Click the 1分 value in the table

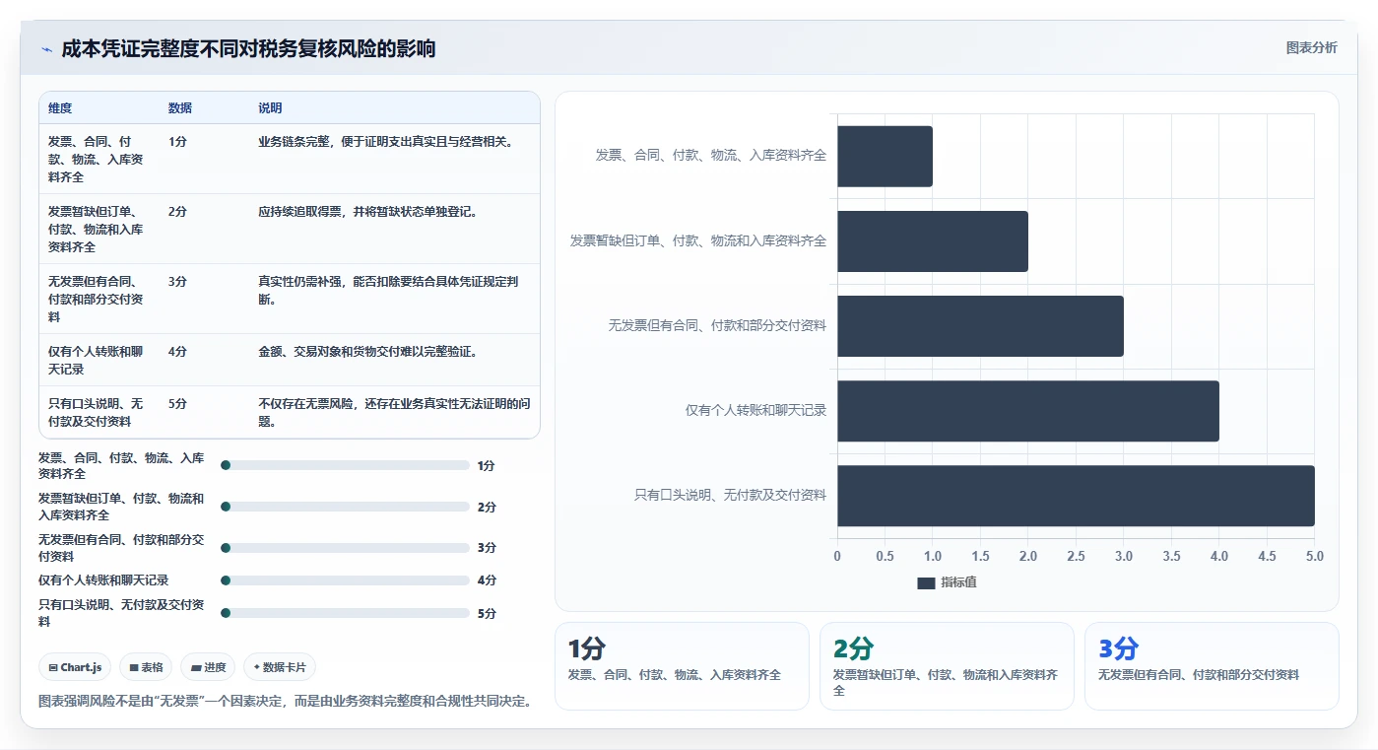pyautogui.click(x=177, y=142)
